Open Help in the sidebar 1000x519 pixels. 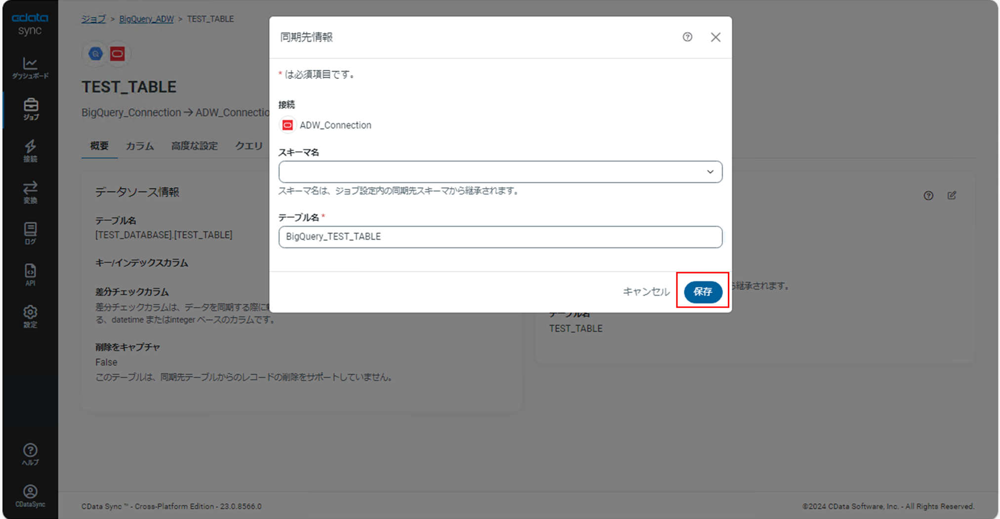coord(30,454)
